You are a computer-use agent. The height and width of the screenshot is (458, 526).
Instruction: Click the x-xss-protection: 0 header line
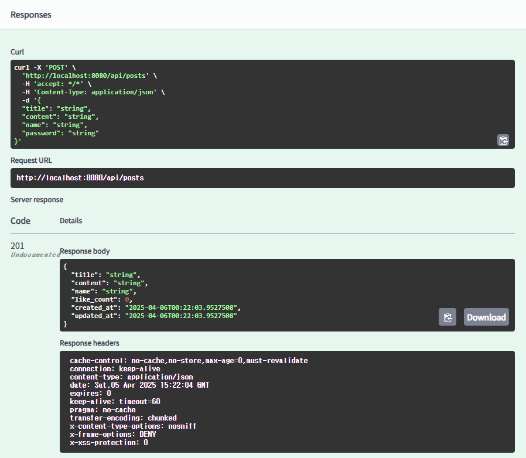tap(109, 443)
